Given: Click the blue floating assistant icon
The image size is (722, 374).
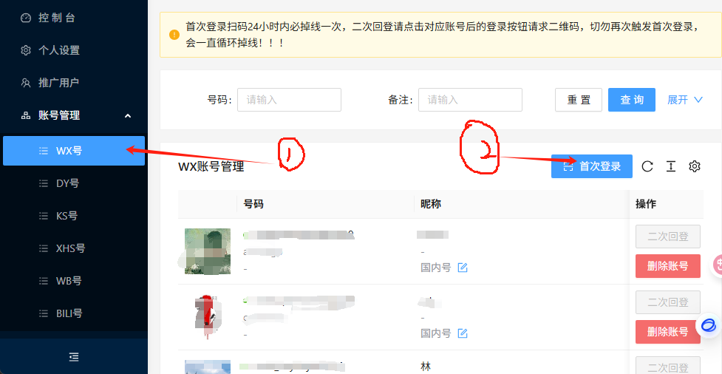Looking at the screenshot, I should pos(709,326).
